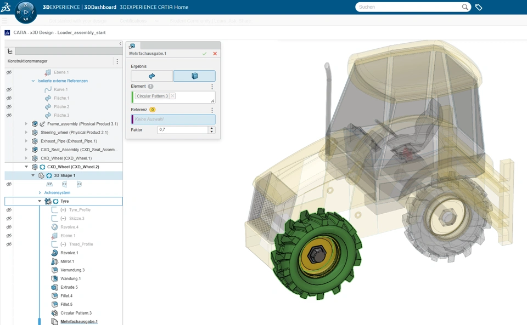Image resolution: width=527 pixels, height=325 pixels.
Task: Open Referenz section options menu
Action: (x=212, y=110)
